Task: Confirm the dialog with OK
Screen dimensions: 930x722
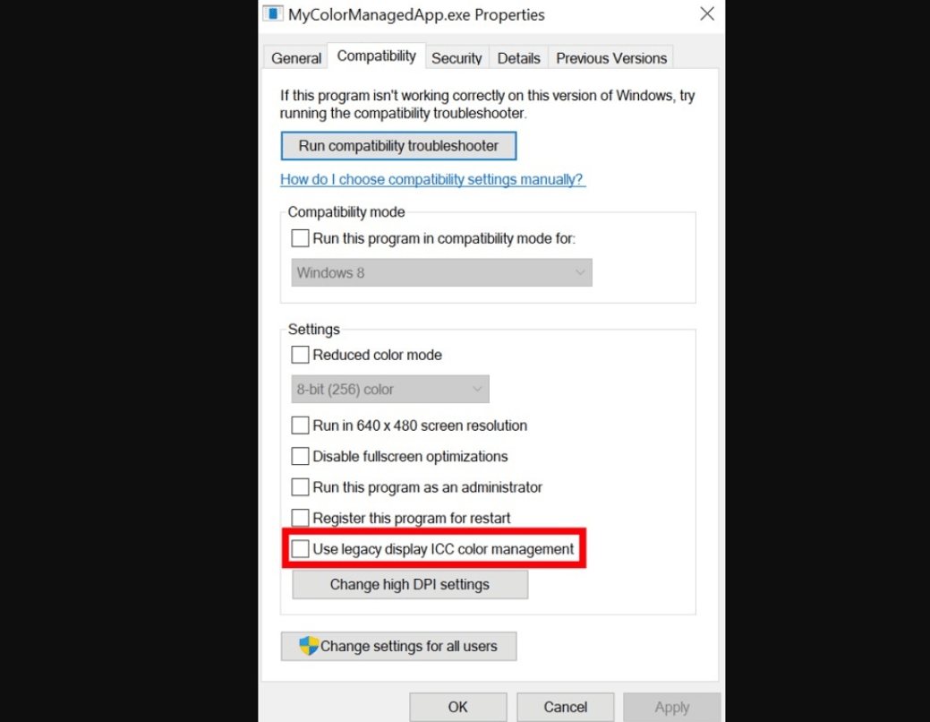Action: point(458,707)
